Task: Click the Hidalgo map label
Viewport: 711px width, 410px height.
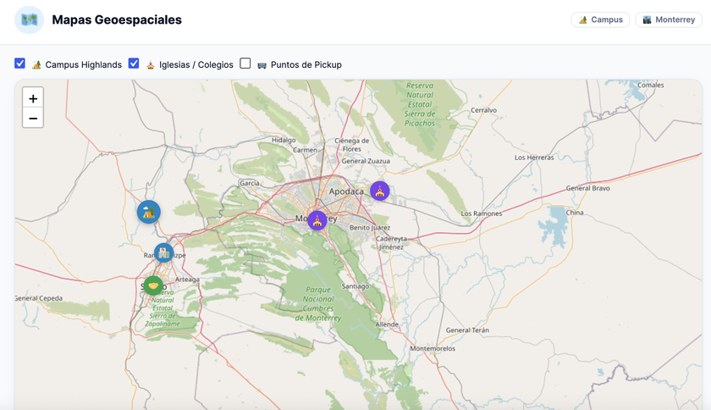Action: [284, 140]
